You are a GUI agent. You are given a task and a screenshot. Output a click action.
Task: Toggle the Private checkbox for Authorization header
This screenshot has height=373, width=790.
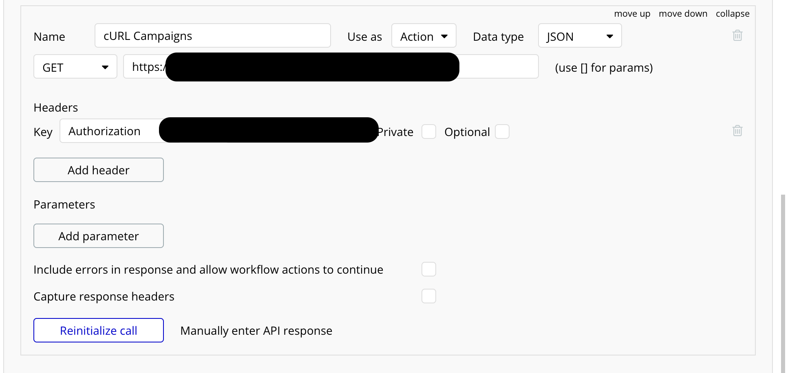click(429, 132)
